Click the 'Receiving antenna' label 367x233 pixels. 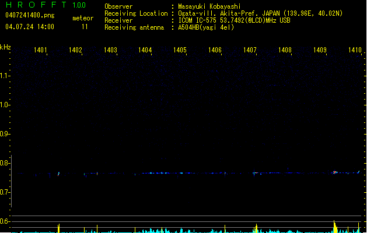pyautogui.click(x=134, y=27)
